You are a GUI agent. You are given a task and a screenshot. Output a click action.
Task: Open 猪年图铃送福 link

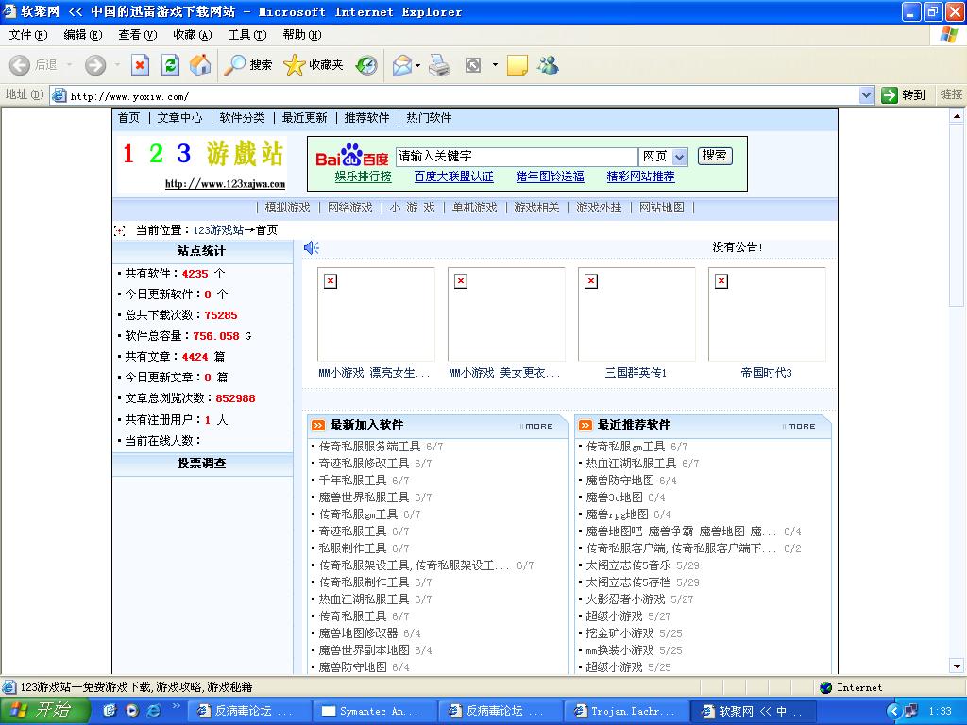[550, 177]
